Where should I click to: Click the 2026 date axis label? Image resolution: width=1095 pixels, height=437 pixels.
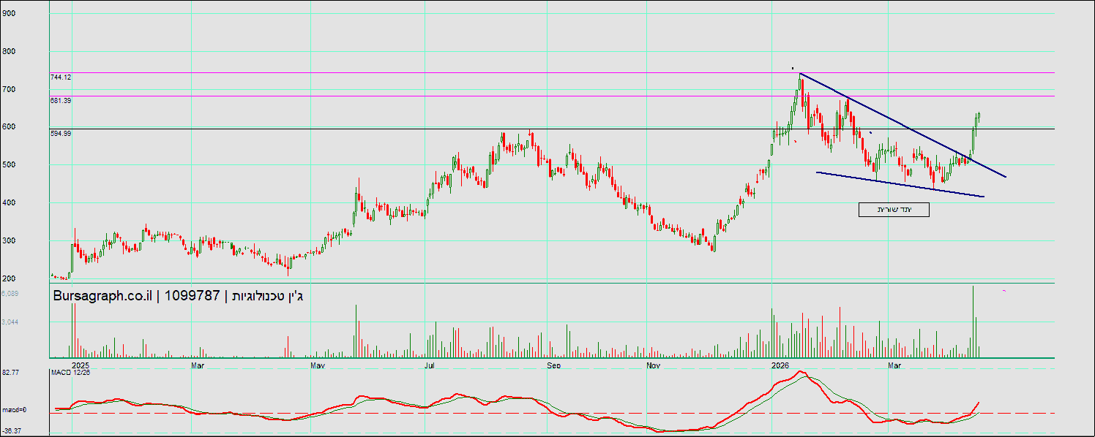coord(780,364)
